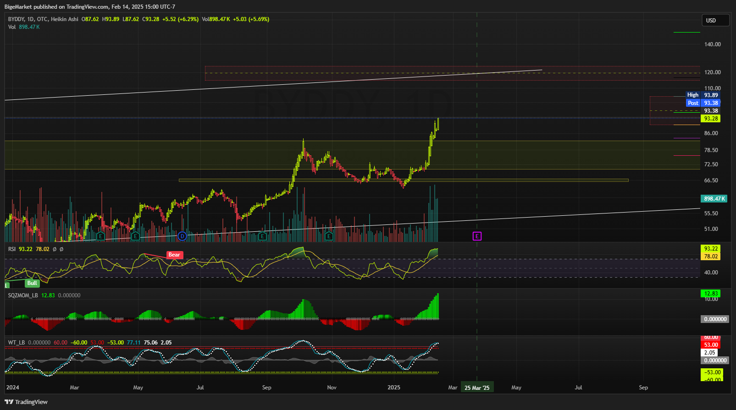Click the red Bear divergence label
736x410 pixels.
[x=174, y=255]
